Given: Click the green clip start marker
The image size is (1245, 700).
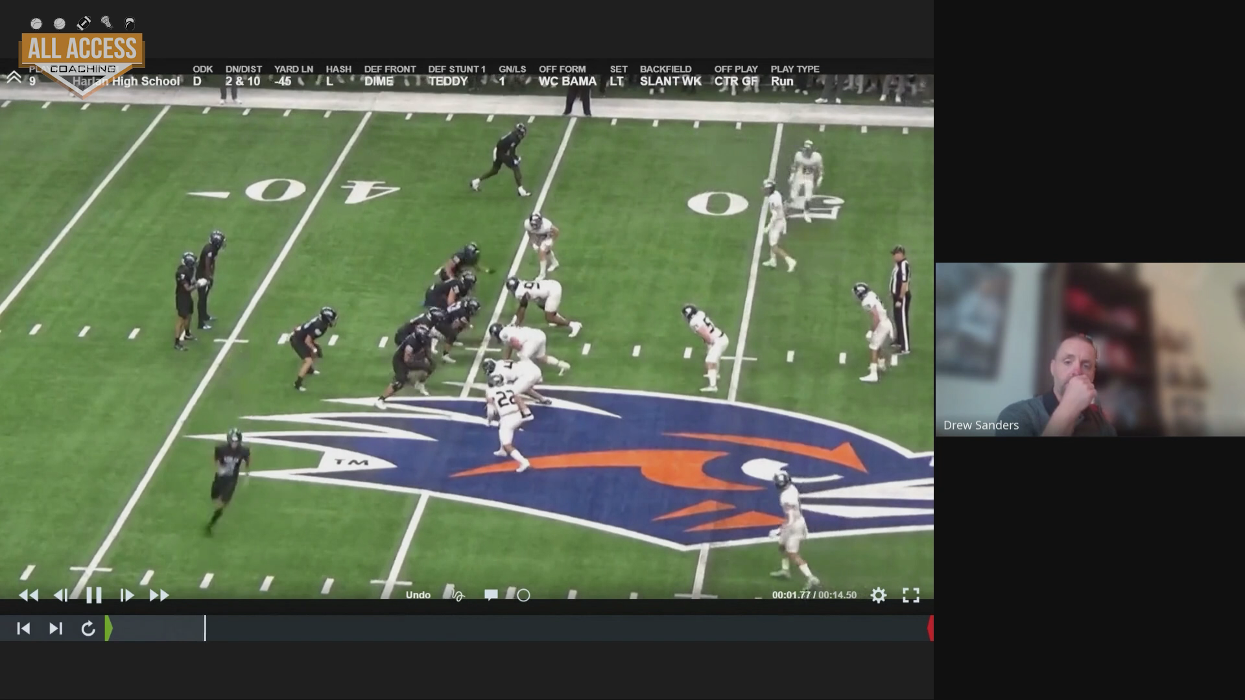Looking at the screenshot, I should 108,628.
